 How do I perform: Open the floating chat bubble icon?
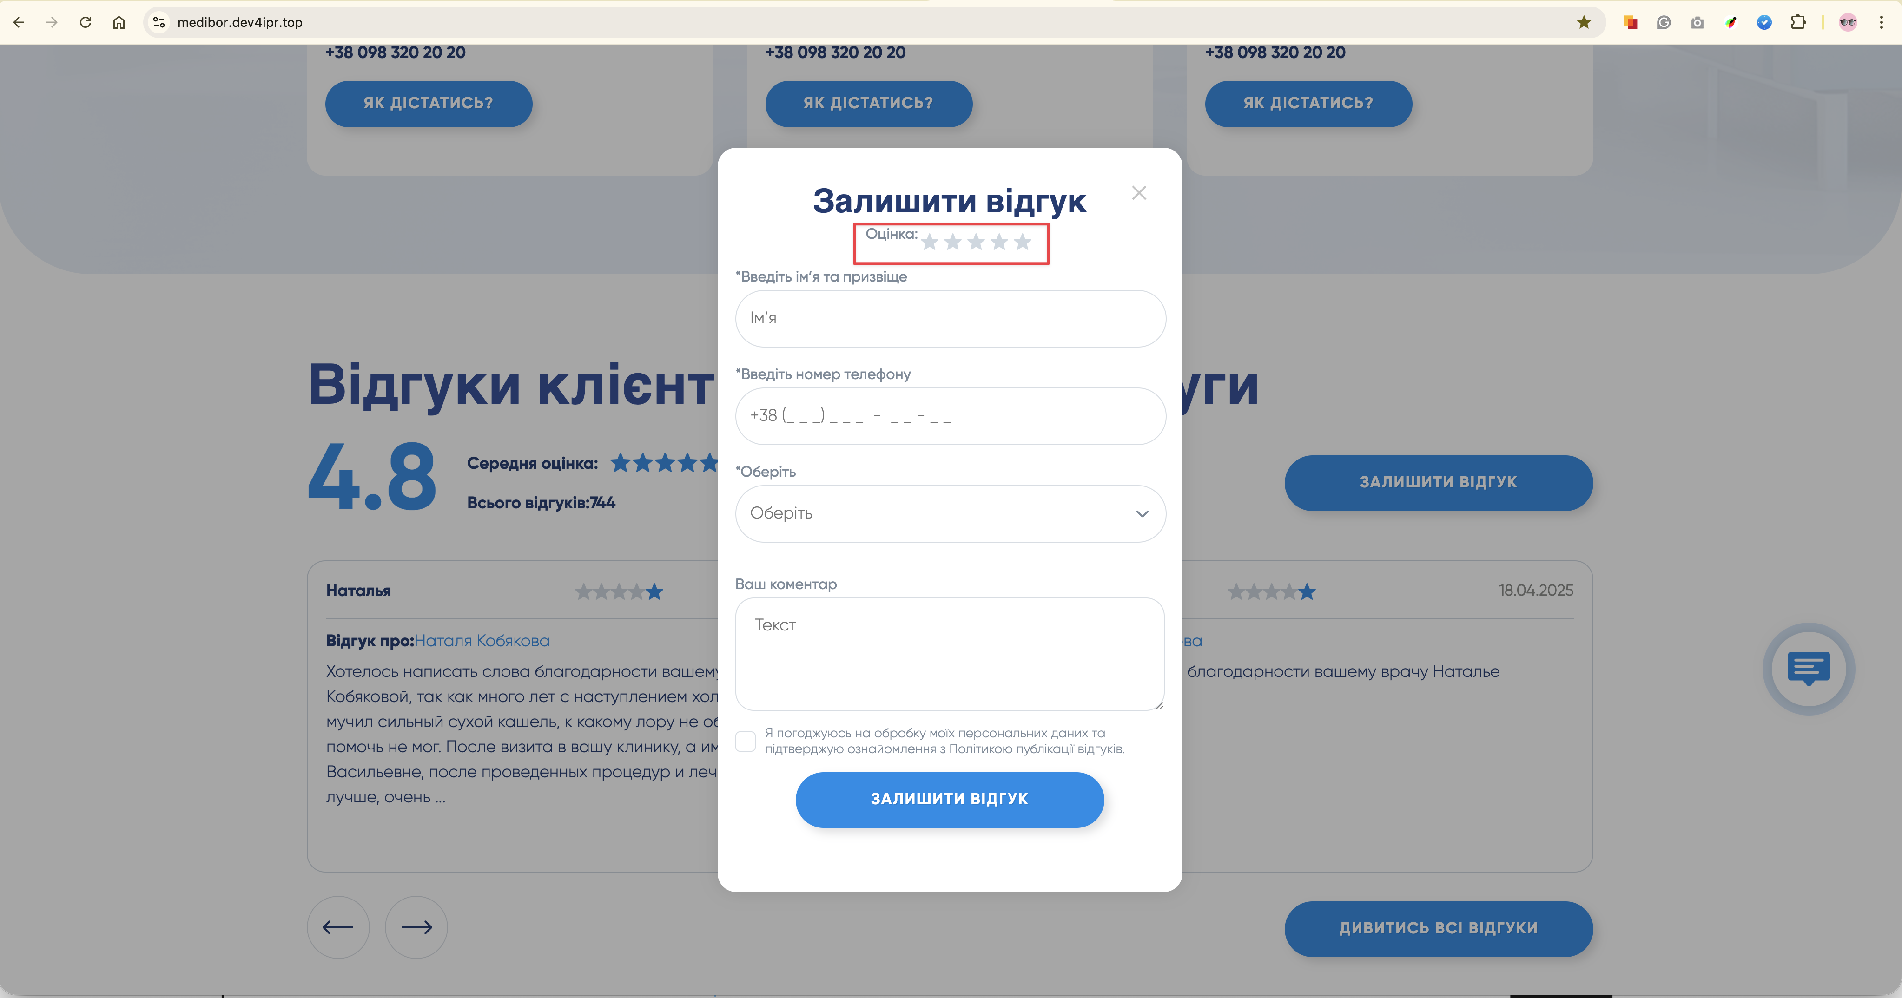[x=1808, y=669]
